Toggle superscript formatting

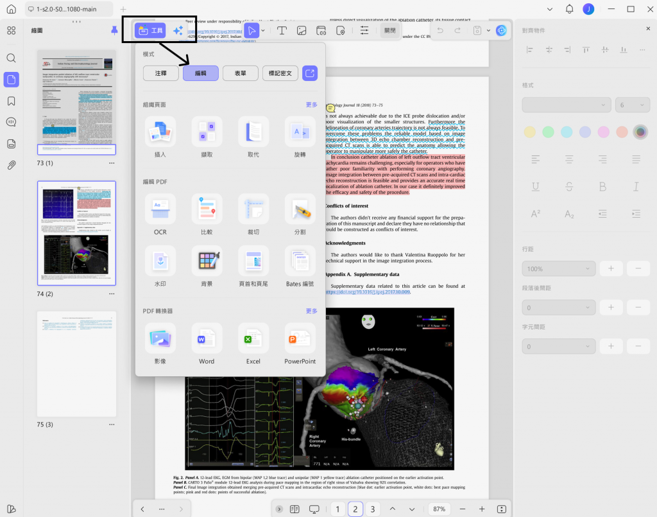tap(536, 214)
